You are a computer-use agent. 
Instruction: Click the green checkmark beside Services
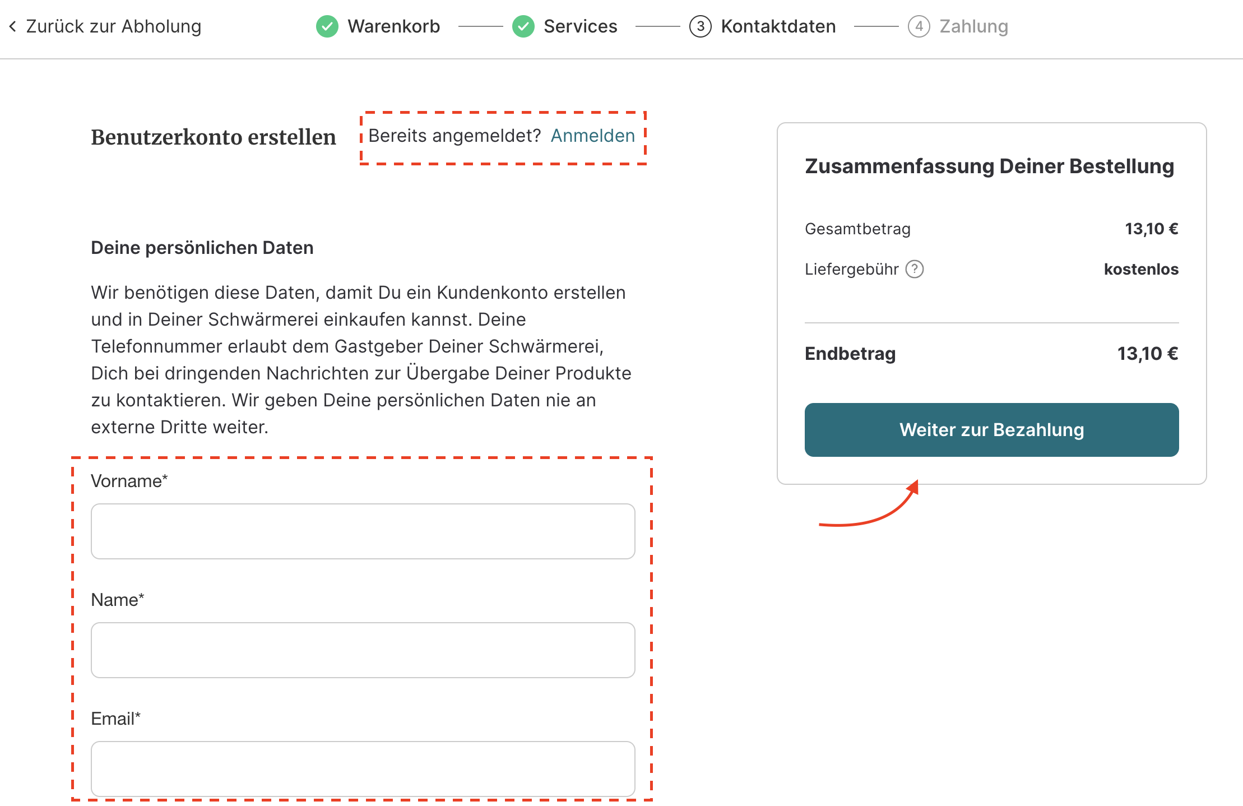[x=523, y=26]
